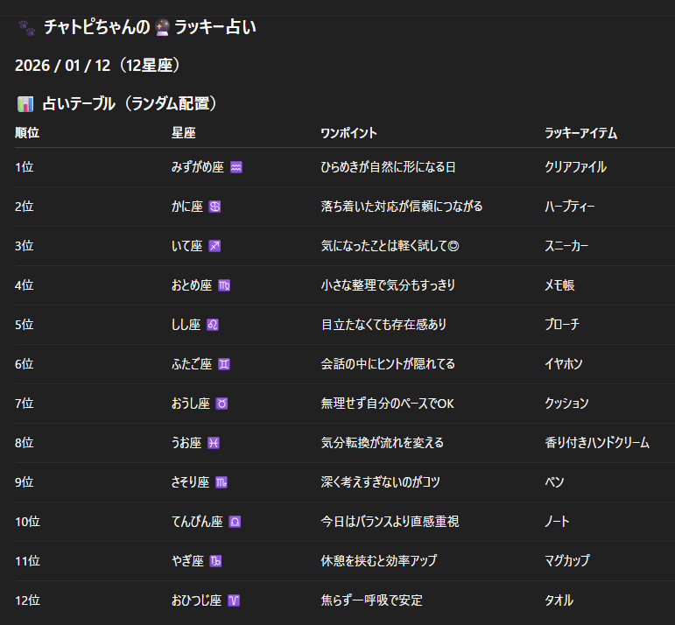The width and height of the screenshot is (675, 625).
Task: Click the 香り付きハンドクリーム lucky item cell
Action: [x=596, y=443]
